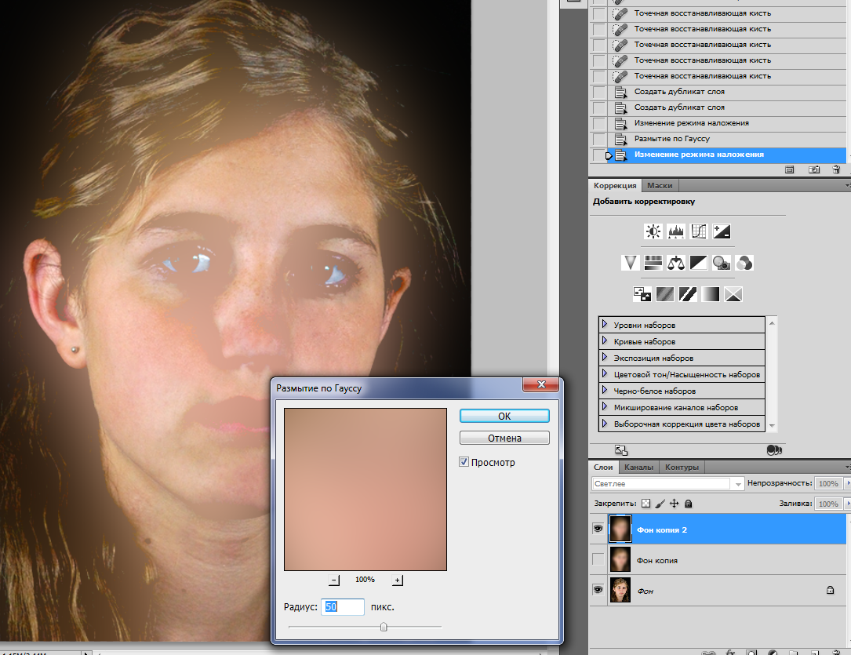The width and height of the screenshot is (851, 655).
Task: Click the Заливка 100% value field
Action: click(828, 504)
